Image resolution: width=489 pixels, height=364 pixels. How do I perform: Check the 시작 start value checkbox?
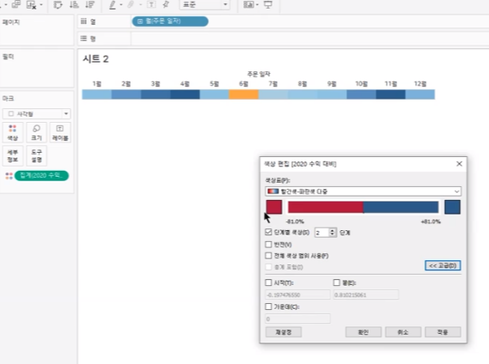268,282
